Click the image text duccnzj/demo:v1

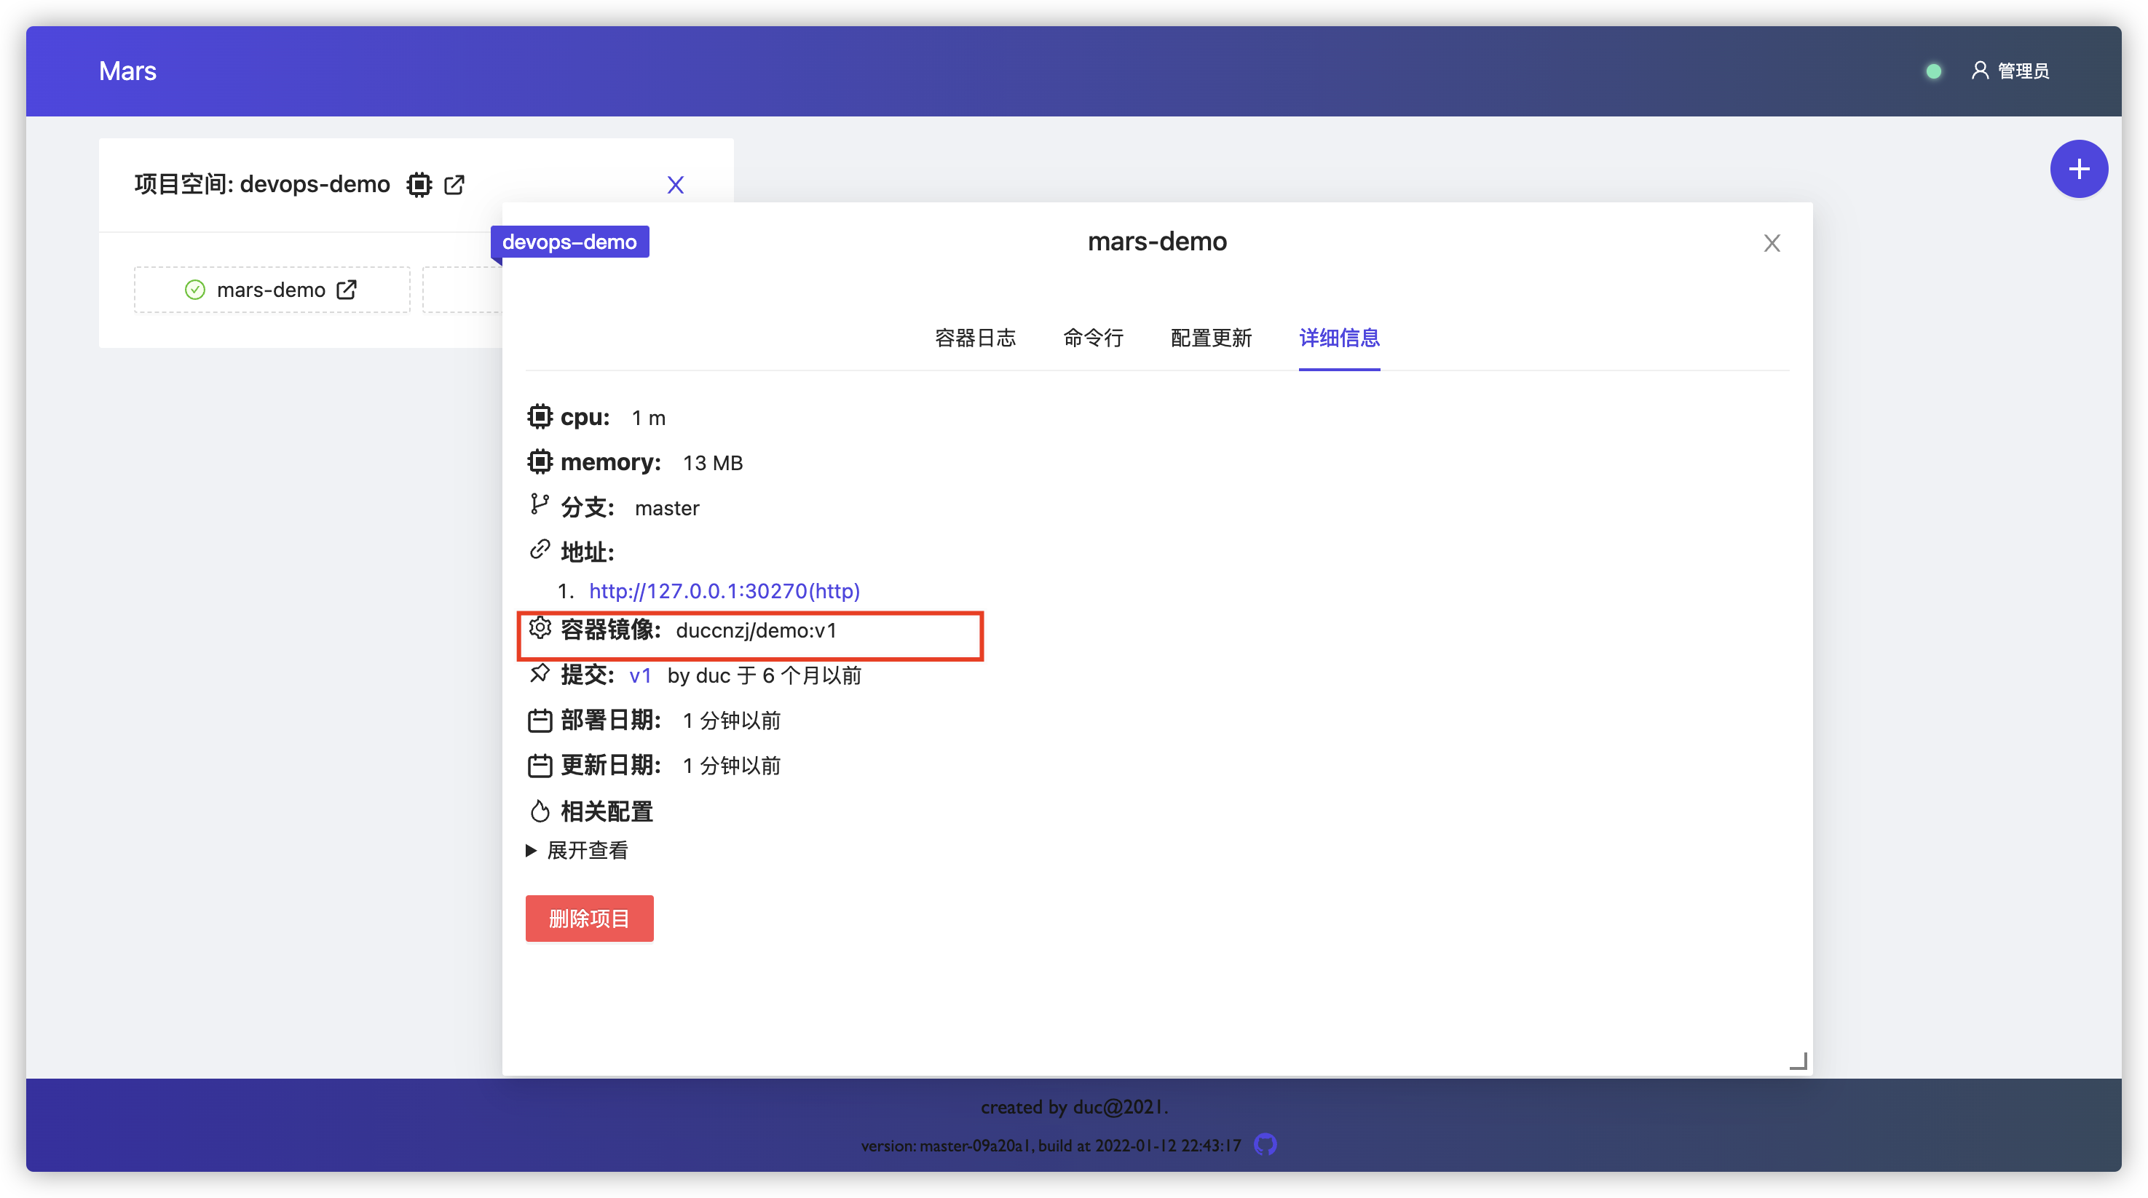(756, 631)
